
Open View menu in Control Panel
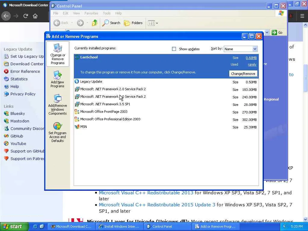click(76, 13)
